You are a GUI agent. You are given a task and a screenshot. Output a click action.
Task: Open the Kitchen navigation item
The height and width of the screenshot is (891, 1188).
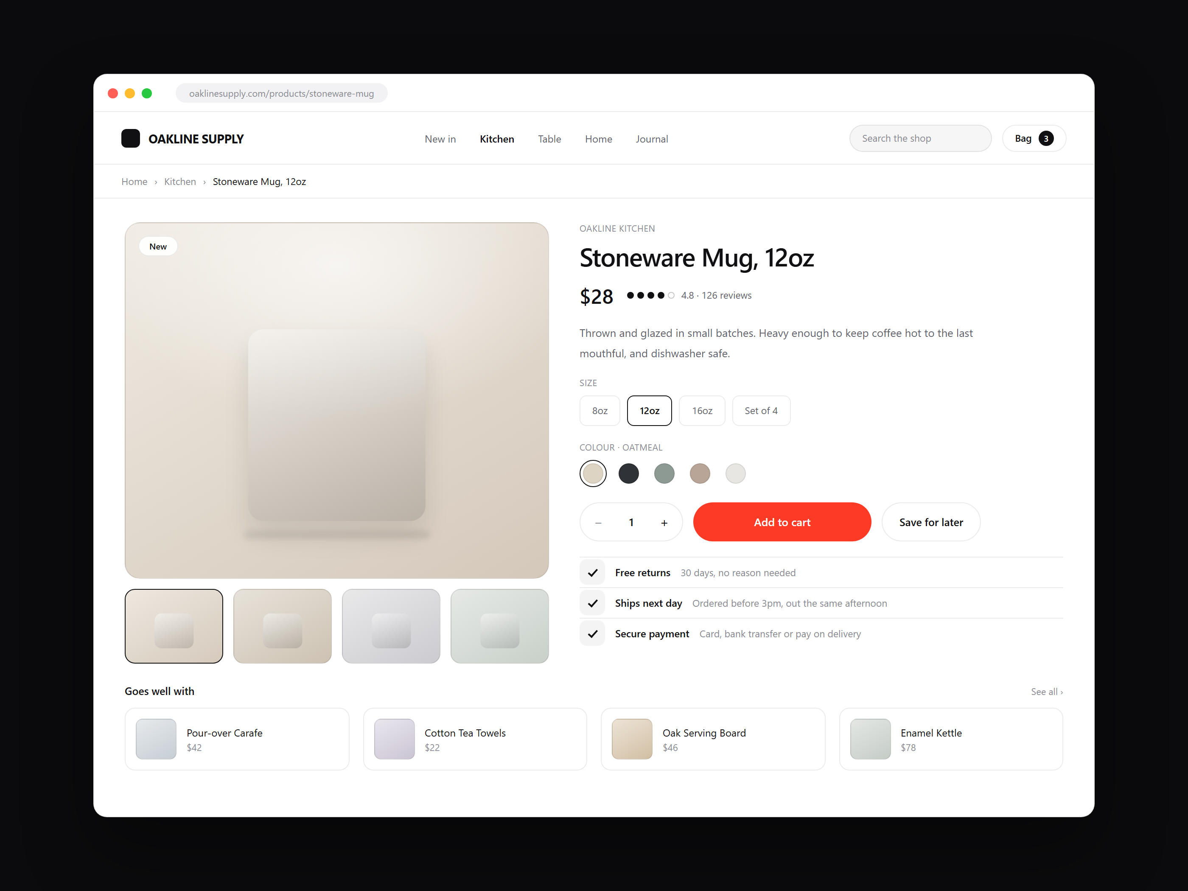[x=497, y=139]
